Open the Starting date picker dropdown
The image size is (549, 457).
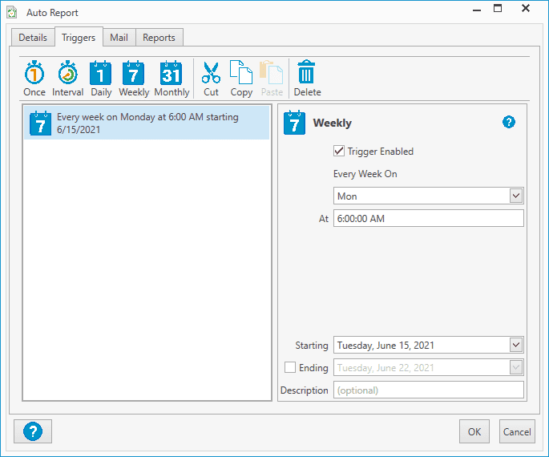tap(515, 345)
